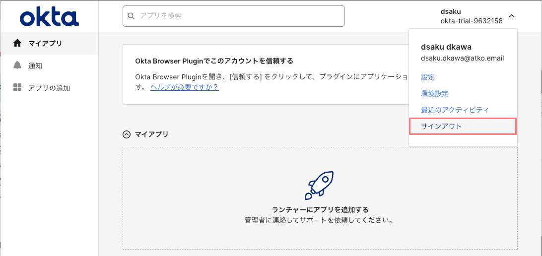Click the grid icon for アプリの追加
542x256 pixels.
pyautogui.click(x=17, y=88)
